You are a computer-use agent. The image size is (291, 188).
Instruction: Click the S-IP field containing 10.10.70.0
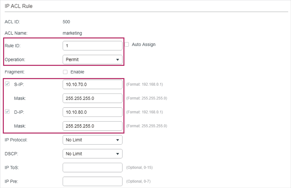coord(92,84)
